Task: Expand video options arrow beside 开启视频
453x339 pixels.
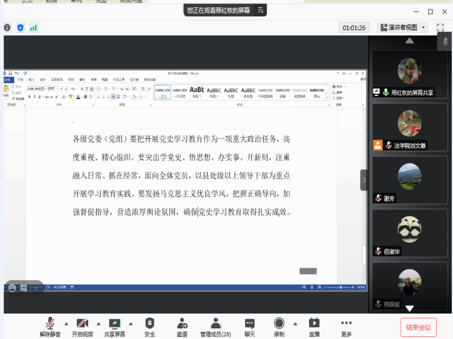Action: click(x=99, y=323)
